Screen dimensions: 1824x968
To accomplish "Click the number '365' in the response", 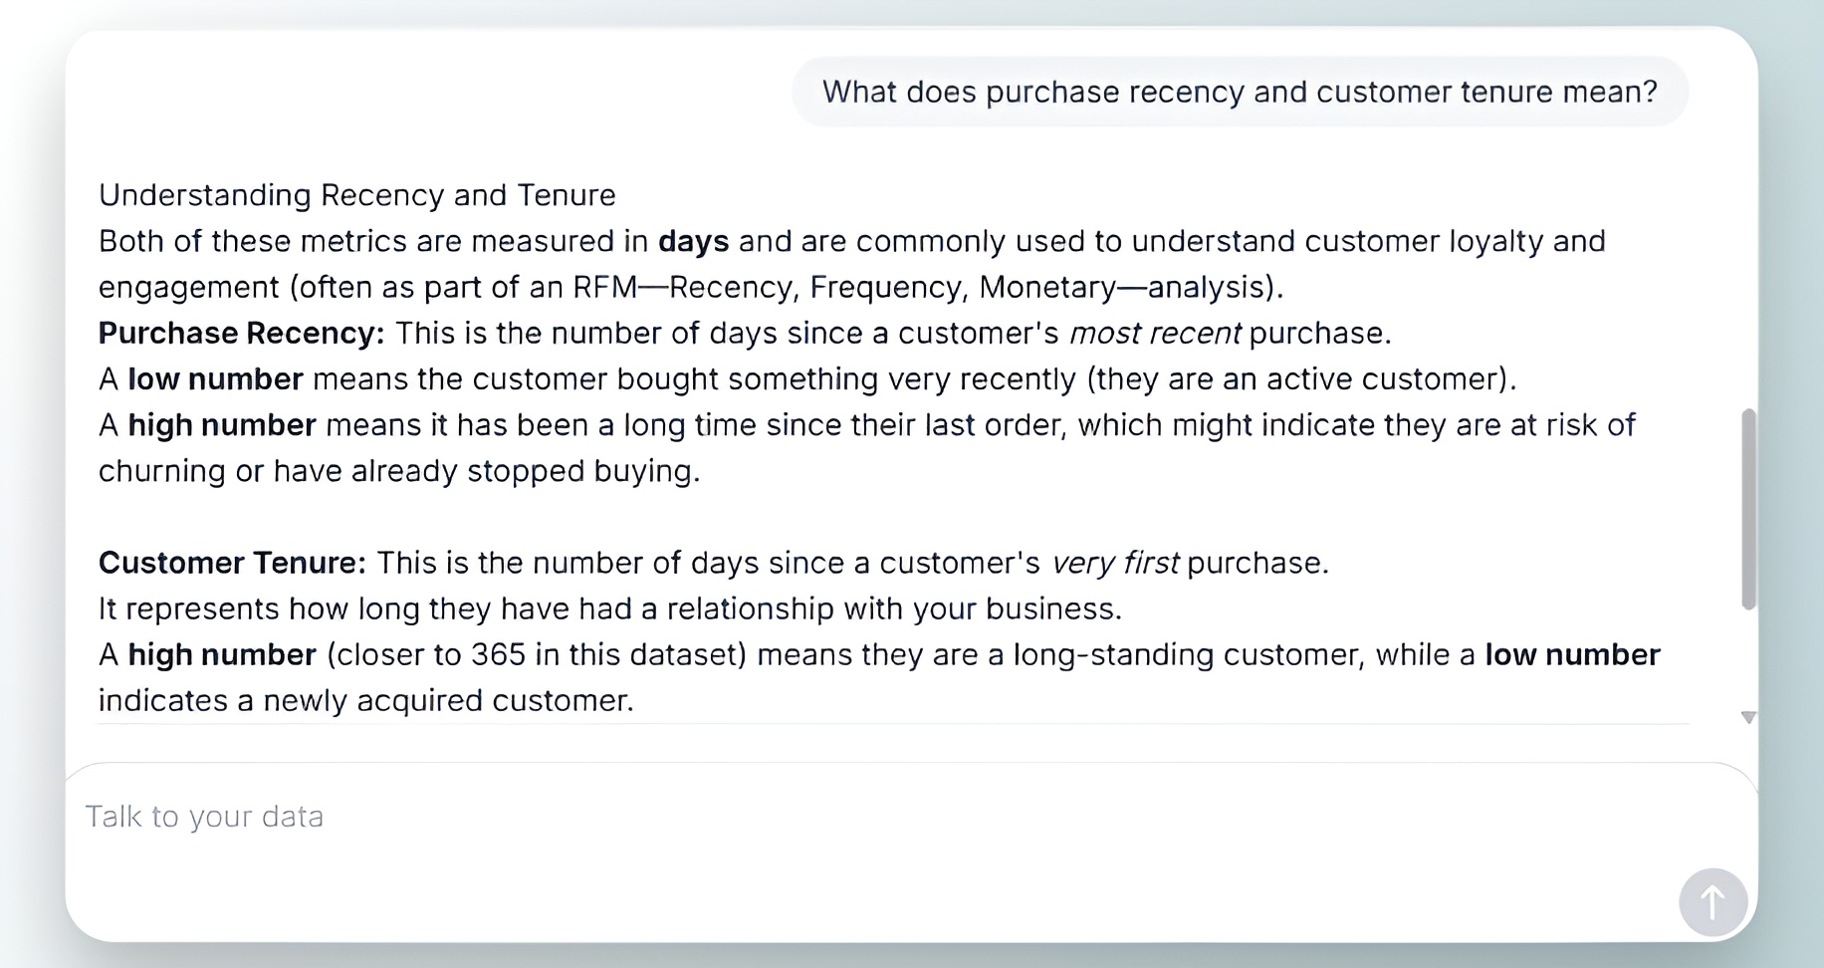I will [x=498, y=655].
